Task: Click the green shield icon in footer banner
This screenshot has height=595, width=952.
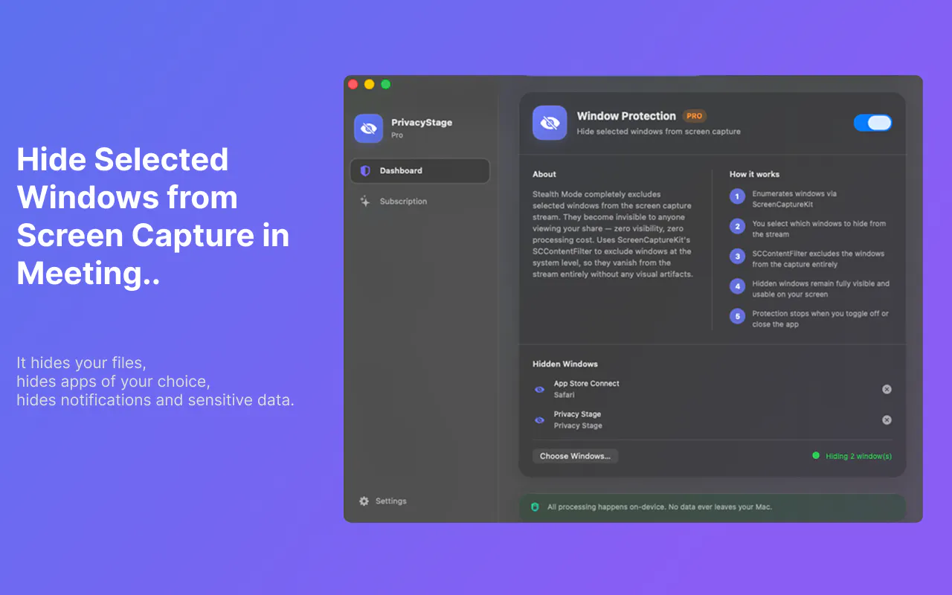Action: (x=535, y=507)
